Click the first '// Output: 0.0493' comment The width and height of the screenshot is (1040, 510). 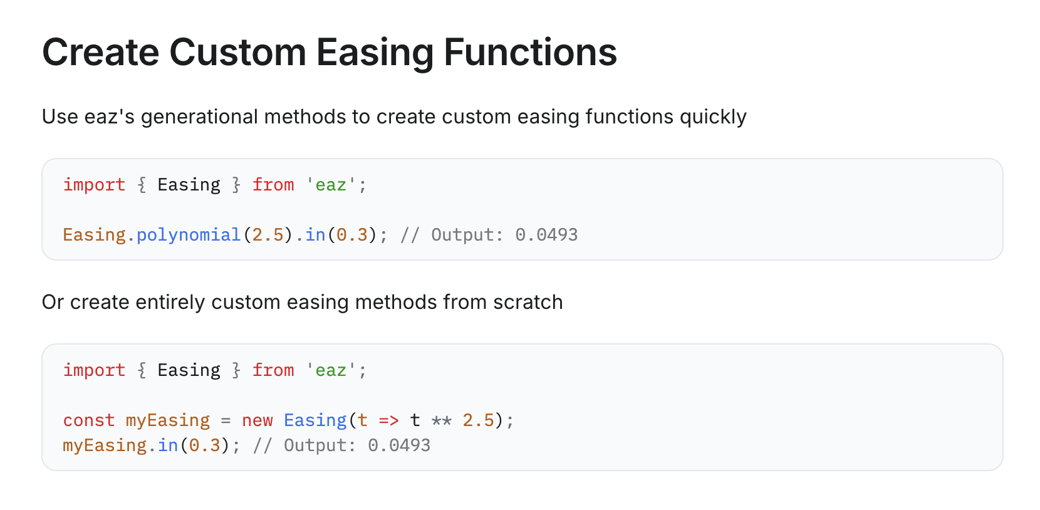(489, 235)
